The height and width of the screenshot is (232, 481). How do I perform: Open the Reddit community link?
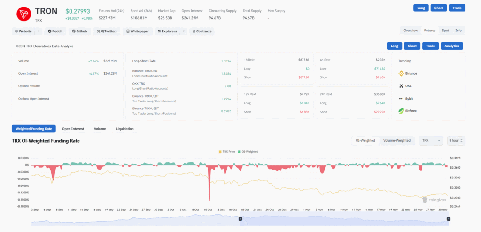pyautogui.click(x=55, y=31)
